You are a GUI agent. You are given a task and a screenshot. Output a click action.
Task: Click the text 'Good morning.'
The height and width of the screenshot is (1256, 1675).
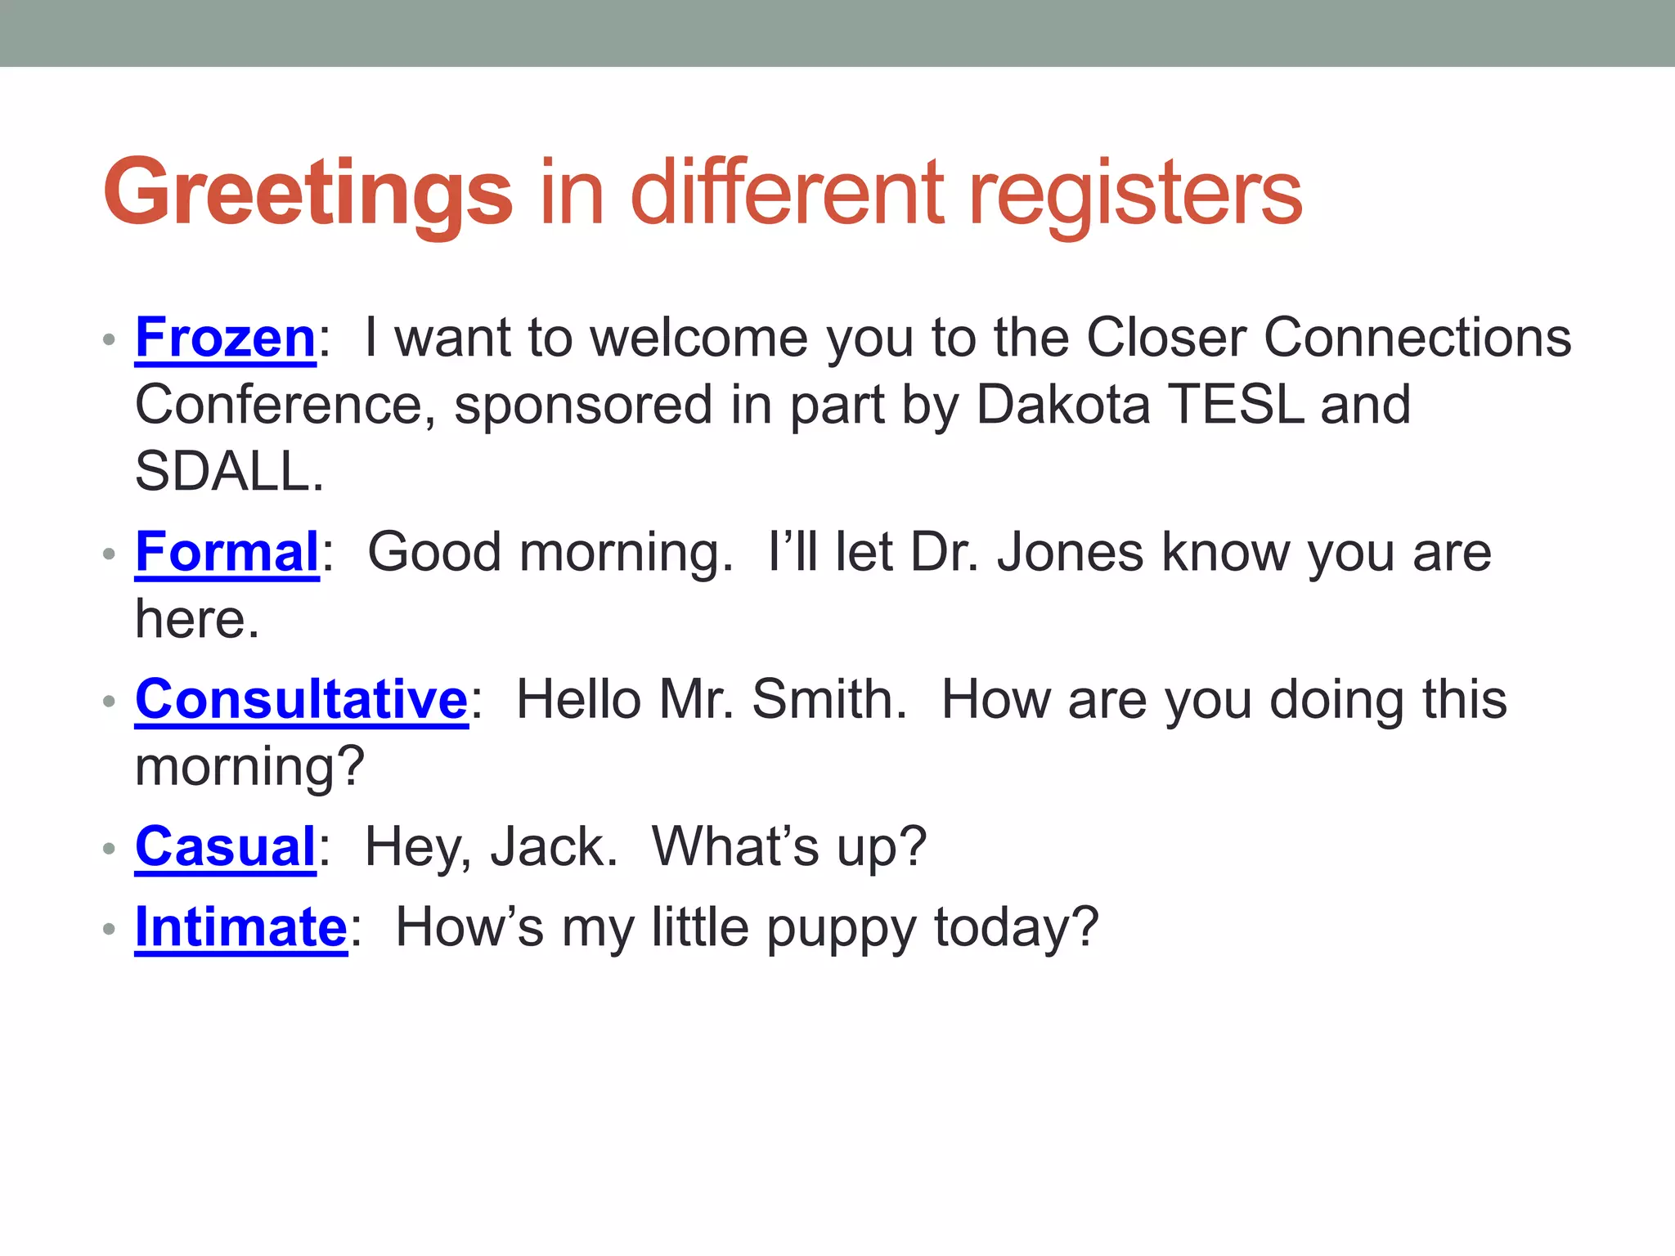tap(550, 552)
